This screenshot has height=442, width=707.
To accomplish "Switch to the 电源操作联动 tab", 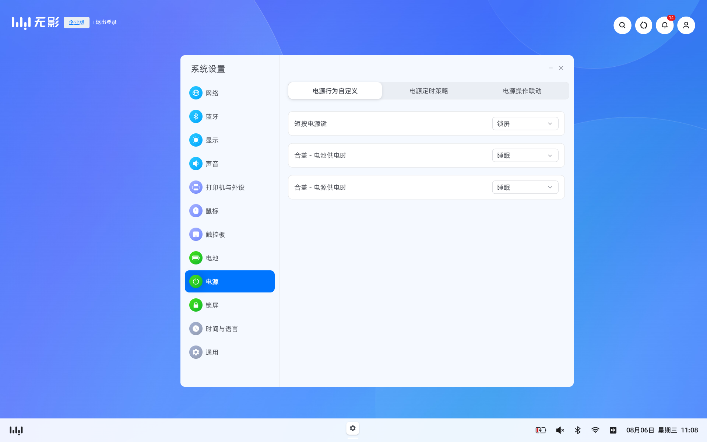I will coord(522,91).
